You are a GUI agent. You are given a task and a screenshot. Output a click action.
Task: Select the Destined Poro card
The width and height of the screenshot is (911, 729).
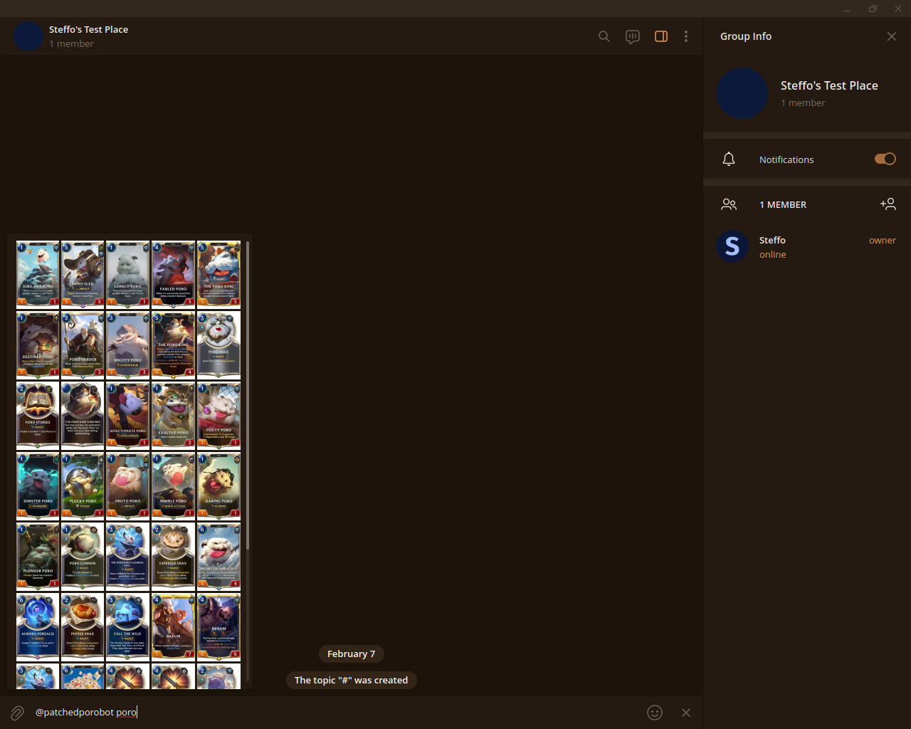click(38, 345)
